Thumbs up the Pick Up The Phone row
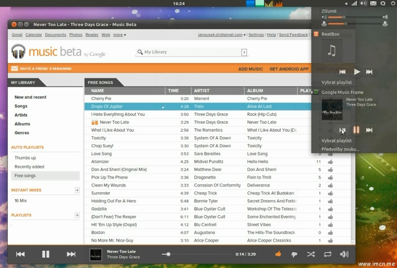The width and height of the screenshot is (397, 268). click(x=330, y=177)
